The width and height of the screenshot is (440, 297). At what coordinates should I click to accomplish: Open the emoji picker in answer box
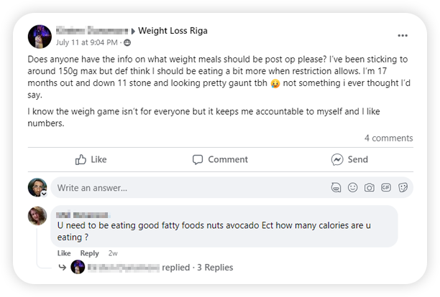click(352, 188)
